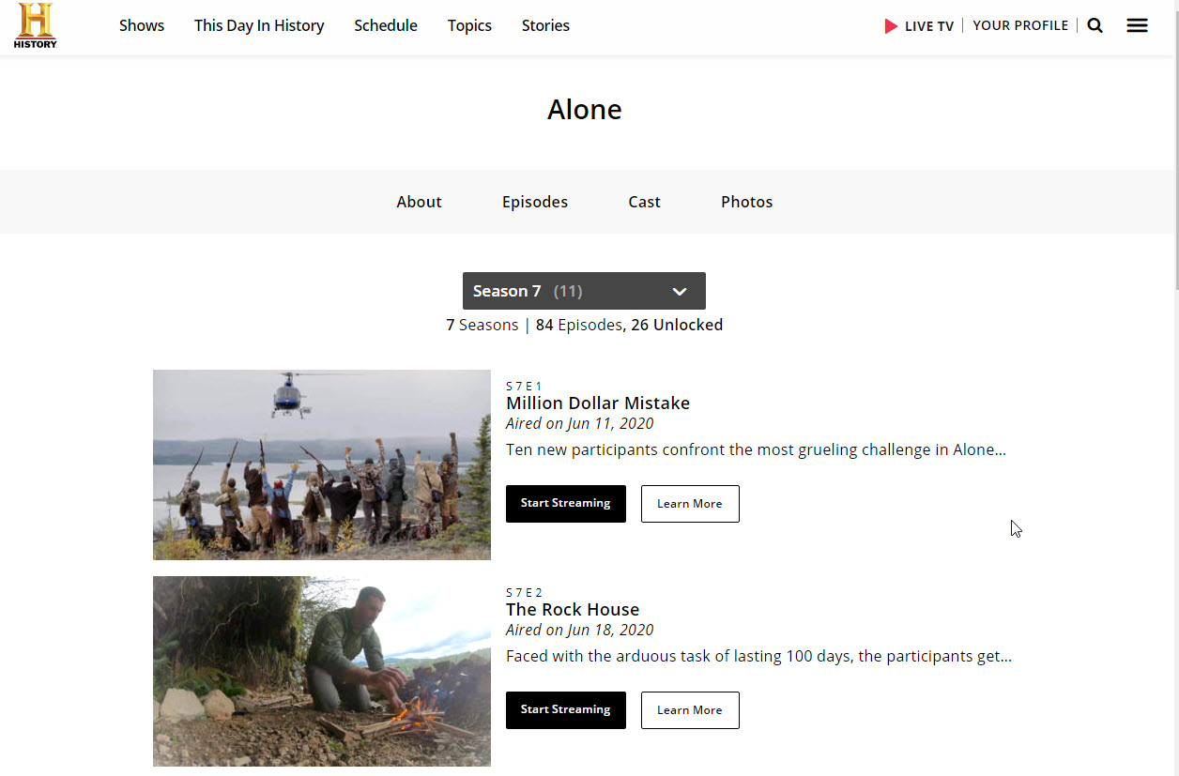The width and height of the screenshot is (1179, 776).
Task: Switch to the About tab
Action: coord(419,202)
